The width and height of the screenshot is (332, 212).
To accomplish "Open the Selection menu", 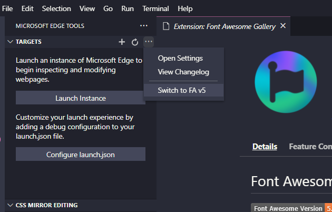I will 56,8.
